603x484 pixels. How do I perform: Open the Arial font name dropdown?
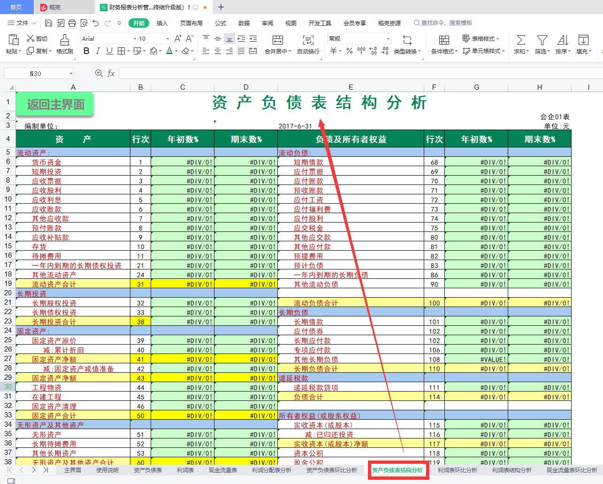pos(135,39)
